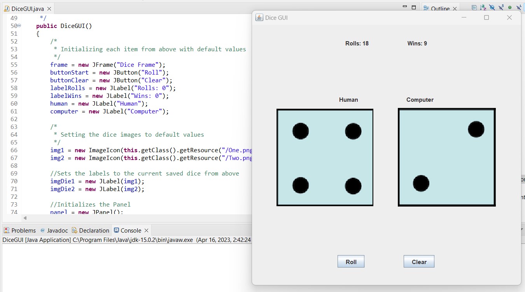The height and width of the screenshot is (292, 525).
Task: Toggle hide static members in Outline
Action: point(501,7)
